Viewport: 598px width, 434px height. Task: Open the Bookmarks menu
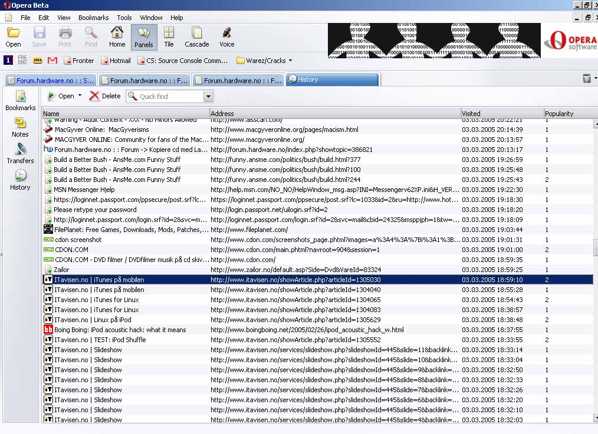coord(93,18)
